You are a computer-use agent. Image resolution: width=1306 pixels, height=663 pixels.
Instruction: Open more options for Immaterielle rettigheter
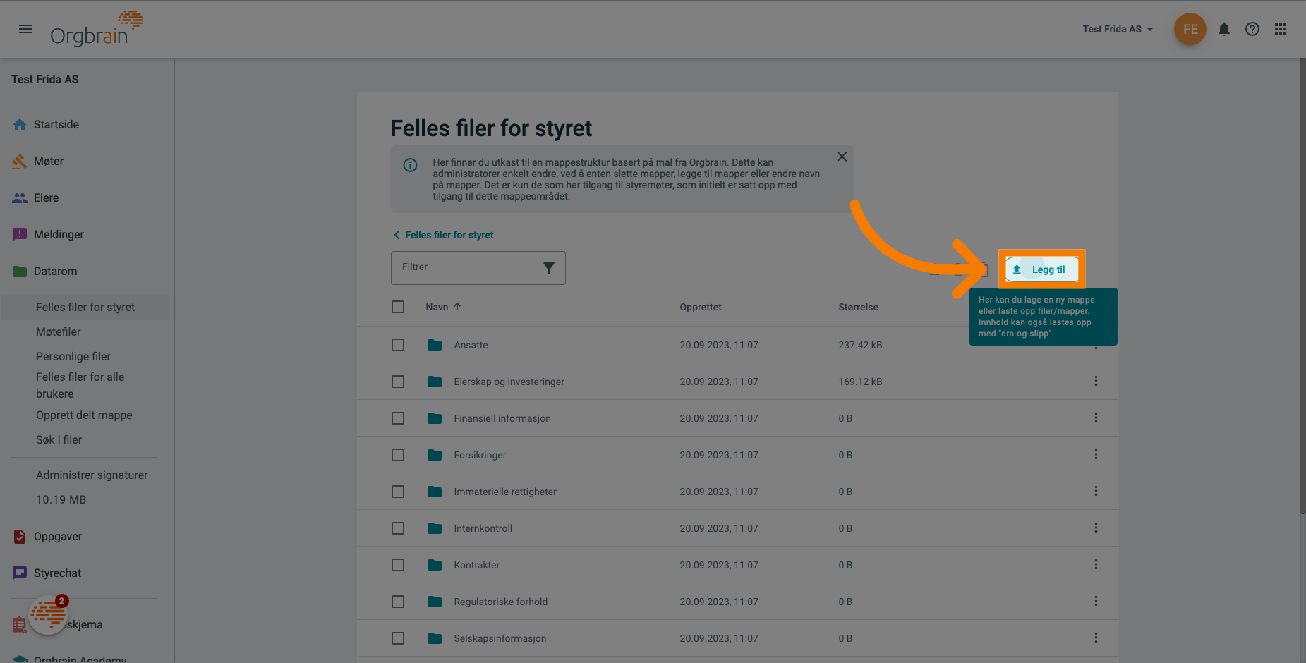[x=1096, y=491]
